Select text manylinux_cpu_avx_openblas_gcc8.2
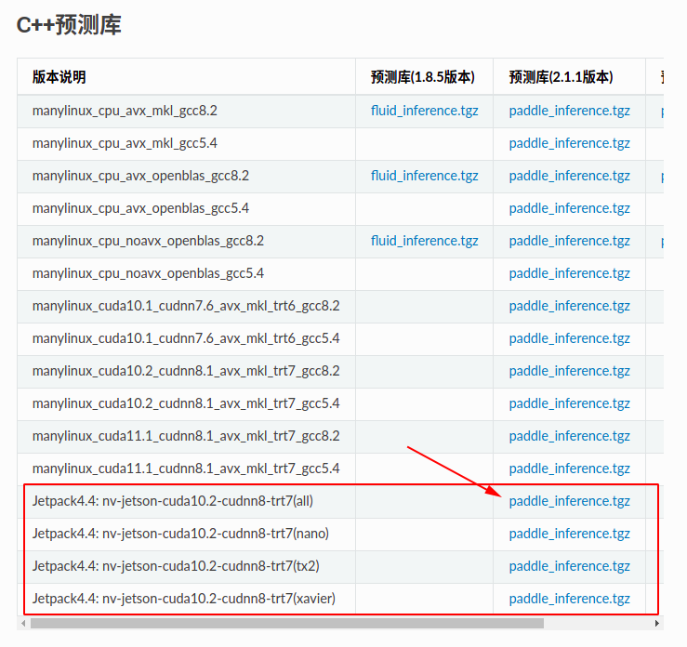This screenshot has width=687, height=647. click(140, 176)
